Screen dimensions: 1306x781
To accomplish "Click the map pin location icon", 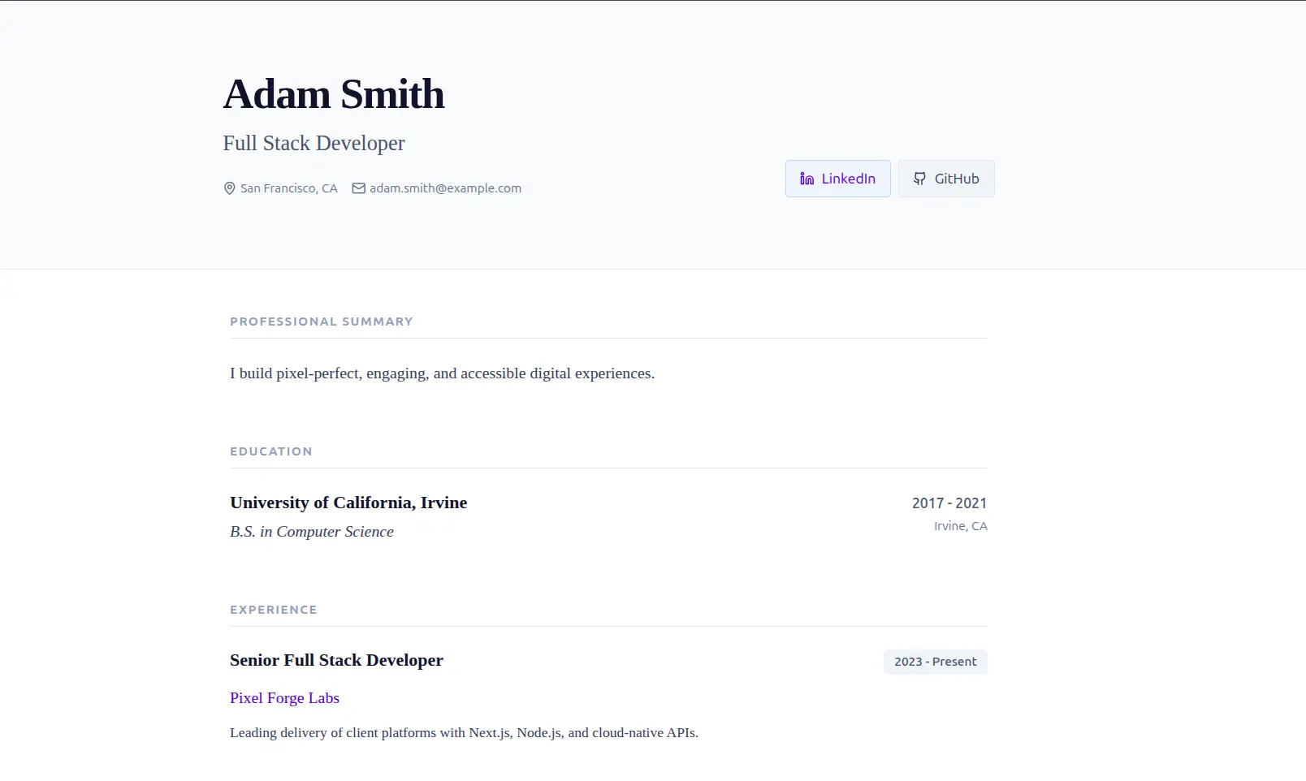I will coord(230,188).
